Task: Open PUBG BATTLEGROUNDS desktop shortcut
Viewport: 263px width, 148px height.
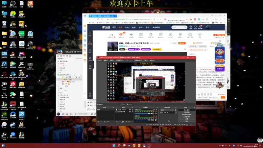Action: [x=30, y=45]
